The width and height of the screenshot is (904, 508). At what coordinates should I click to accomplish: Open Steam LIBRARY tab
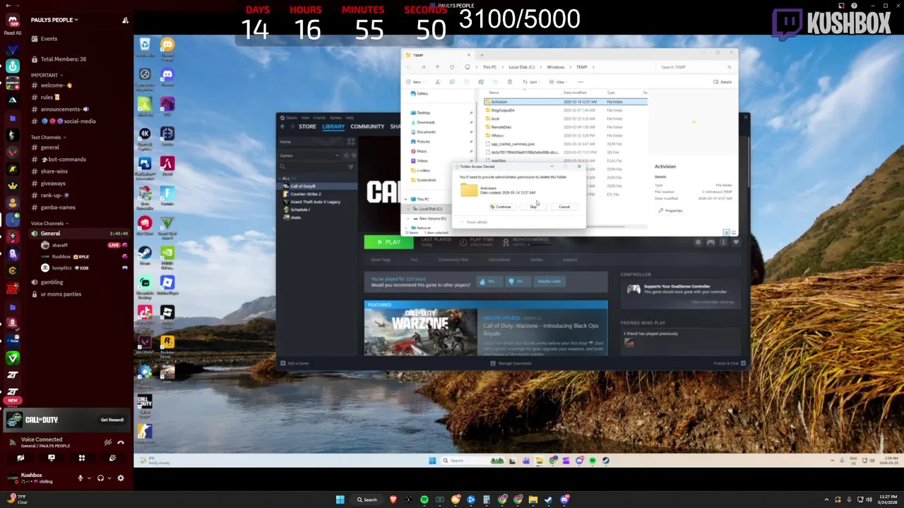pyautogui.click(x=333, y=126)
